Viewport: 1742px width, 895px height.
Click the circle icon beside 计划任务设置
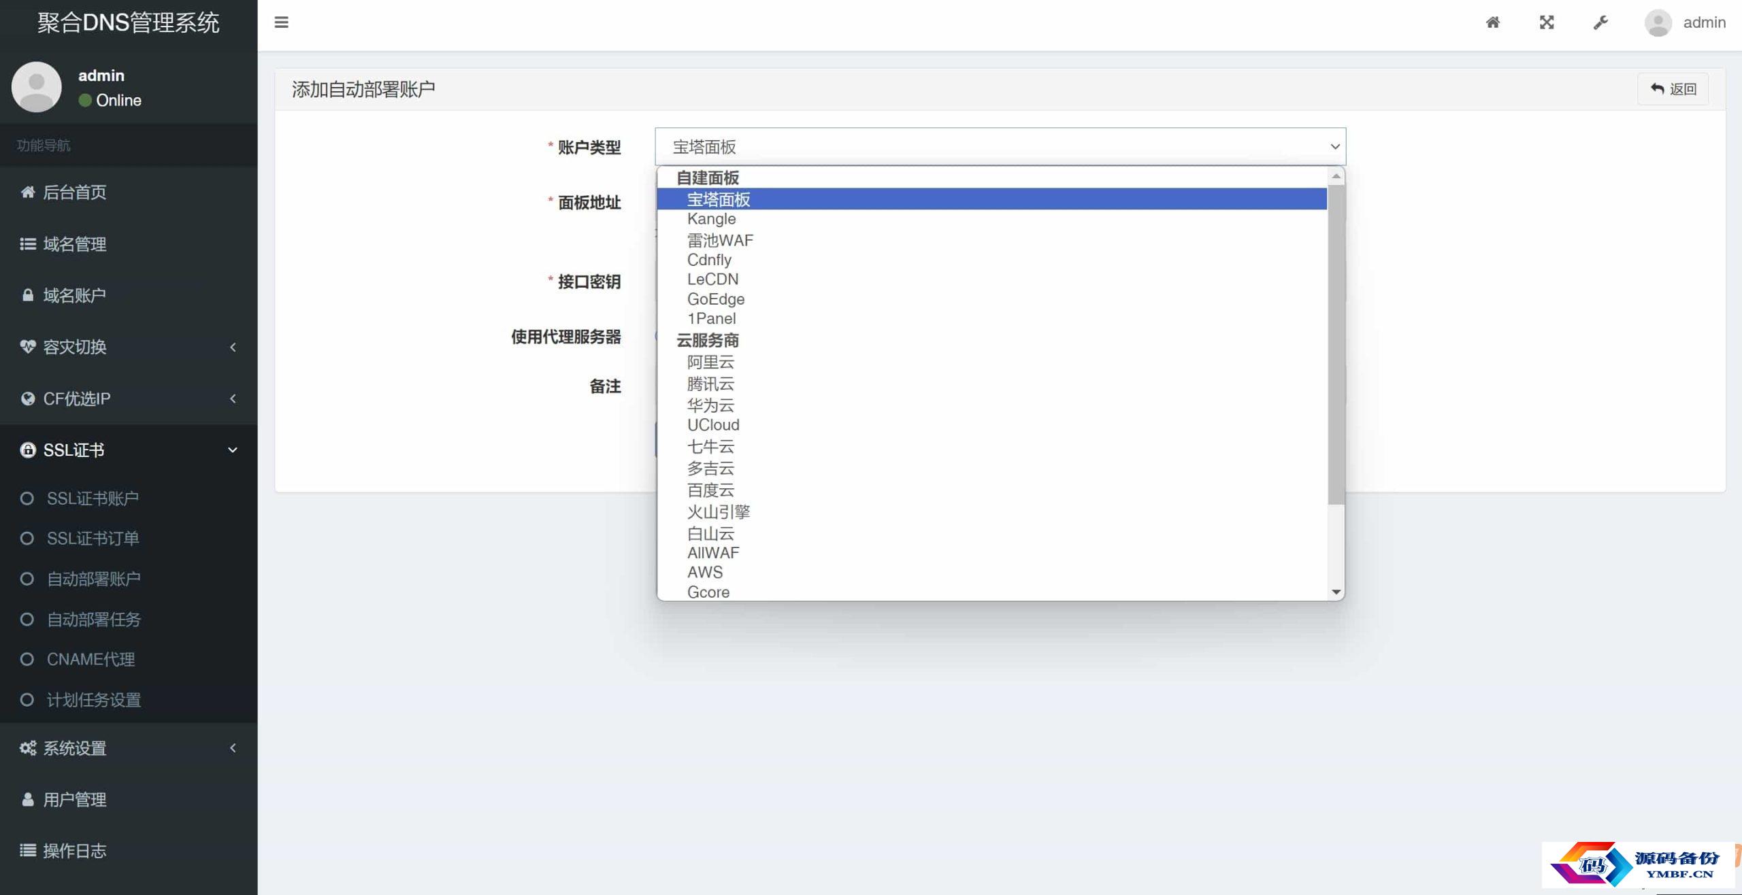(x=27, y=699)
